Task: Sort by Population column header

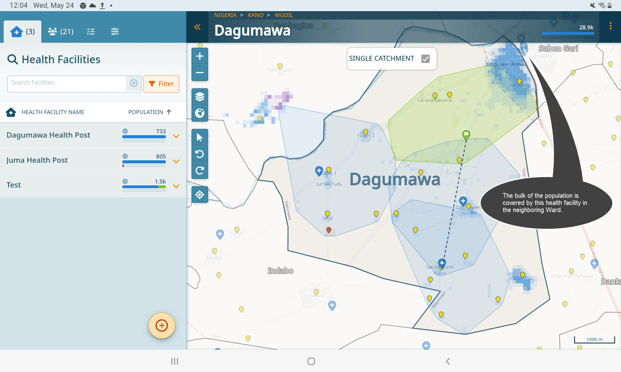Action: (146, 112)
